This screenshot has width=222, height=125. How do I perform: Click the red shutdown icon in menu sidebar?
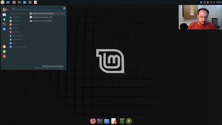pos(4,56)
